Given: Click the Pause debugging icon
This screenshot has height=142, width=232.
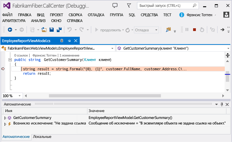Looking at the screenshot, I should [187, 30].
